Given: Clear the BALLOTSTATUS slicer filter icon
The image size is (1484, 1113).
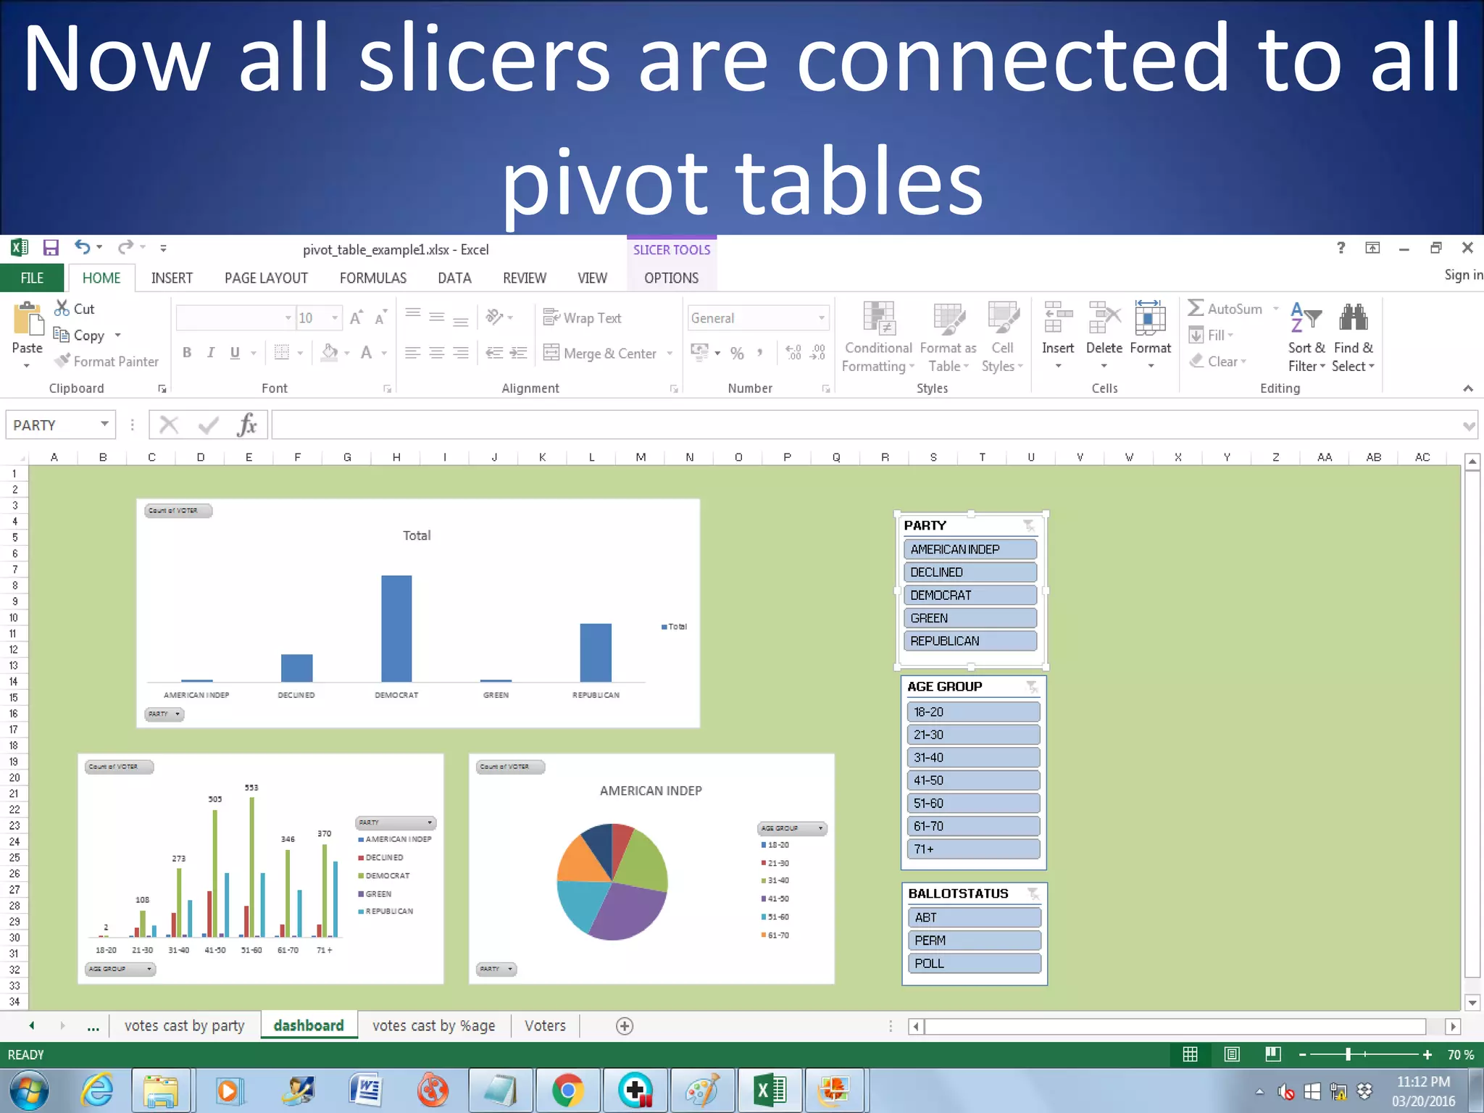Looking at the screenshot, I should pos(1033,893).
